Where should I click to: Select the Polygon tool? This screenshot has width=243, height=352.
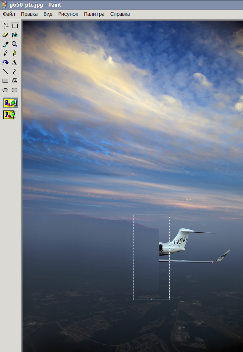pos(15,81)
